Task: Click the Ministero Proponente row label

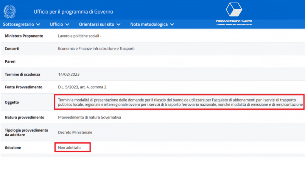Action: coord(24,36)
